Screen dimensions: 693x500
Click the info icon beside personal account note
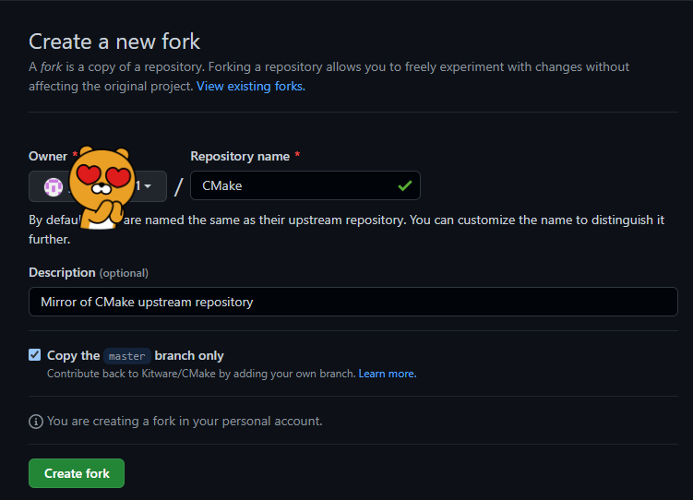(36, 422)
